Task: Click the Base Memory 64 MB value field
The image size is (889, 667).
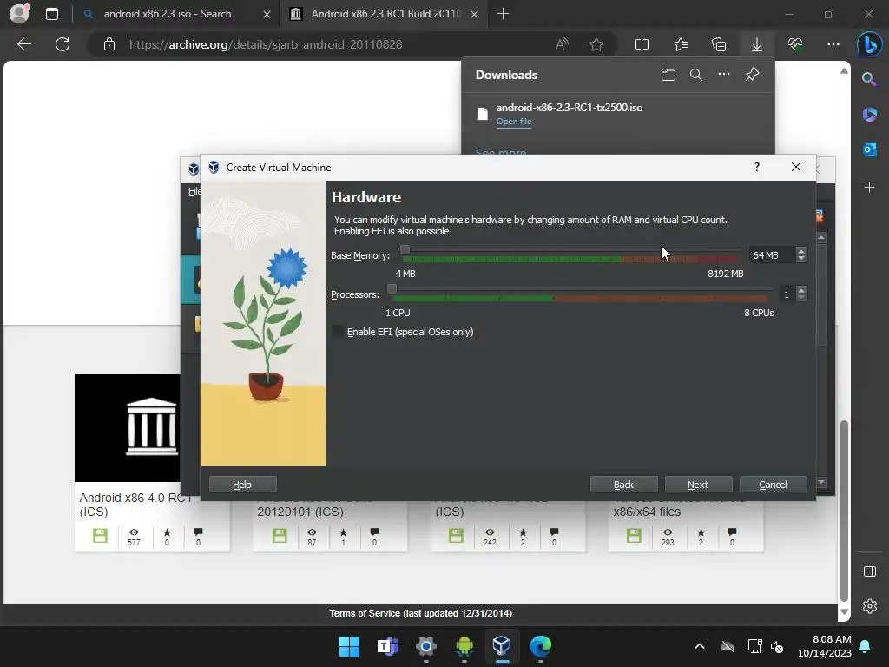Action: click(x=772, y=255)
